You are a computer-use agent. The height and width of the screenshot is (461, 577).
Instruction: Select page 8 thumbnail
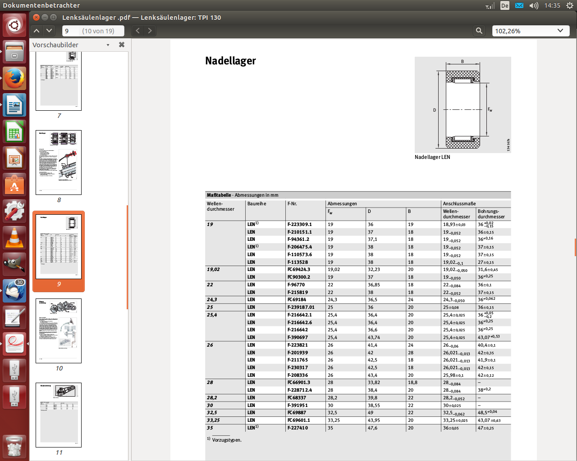pyautogui.click(x=59, y=163)
